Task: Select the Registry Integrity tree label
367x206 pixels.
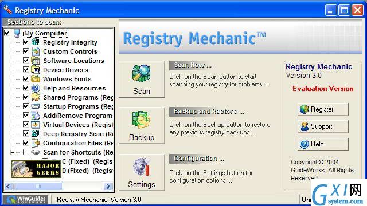Action: coord(70,42)
